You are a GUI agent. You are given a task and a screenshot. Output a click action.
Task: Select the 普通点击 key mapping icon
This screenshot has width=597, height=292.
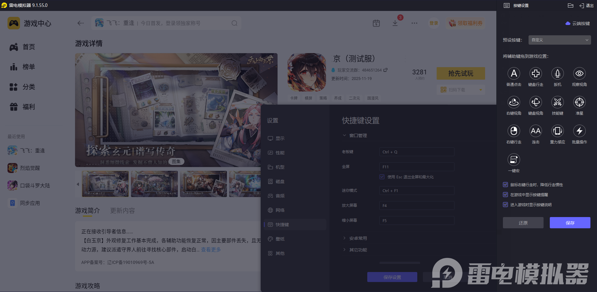(514, 73)
